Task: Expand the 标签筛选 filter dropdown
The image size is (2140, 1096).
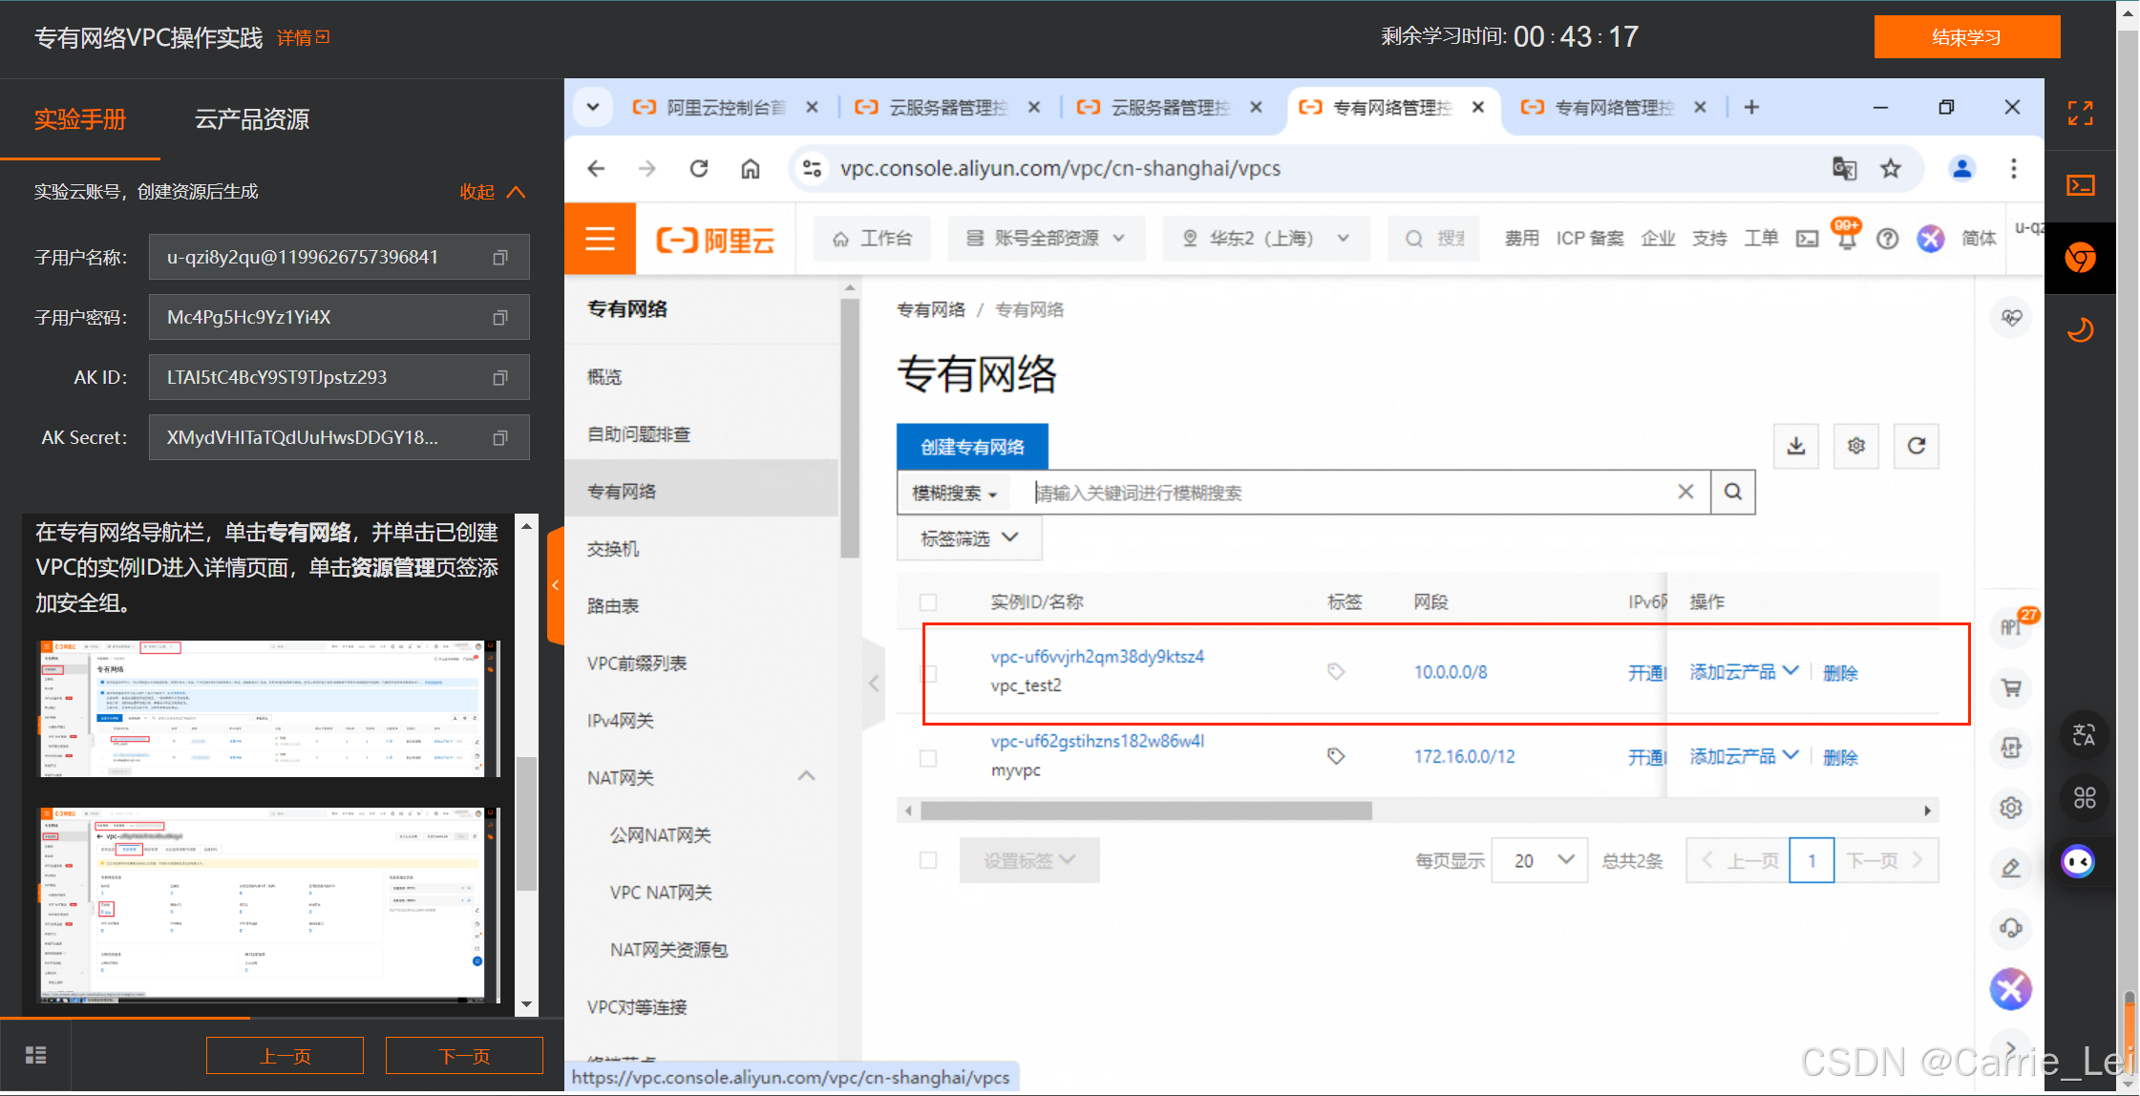Action: pos(969,538)
